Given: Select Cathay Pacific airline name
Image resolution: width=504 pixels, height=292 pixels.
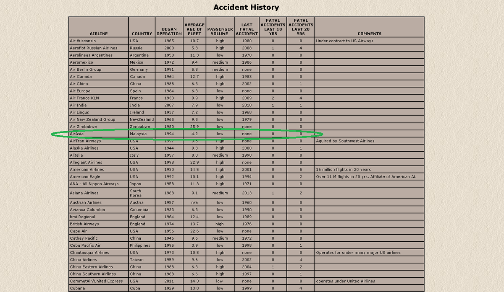Looking at the screenshot, I should click(84, 238).
